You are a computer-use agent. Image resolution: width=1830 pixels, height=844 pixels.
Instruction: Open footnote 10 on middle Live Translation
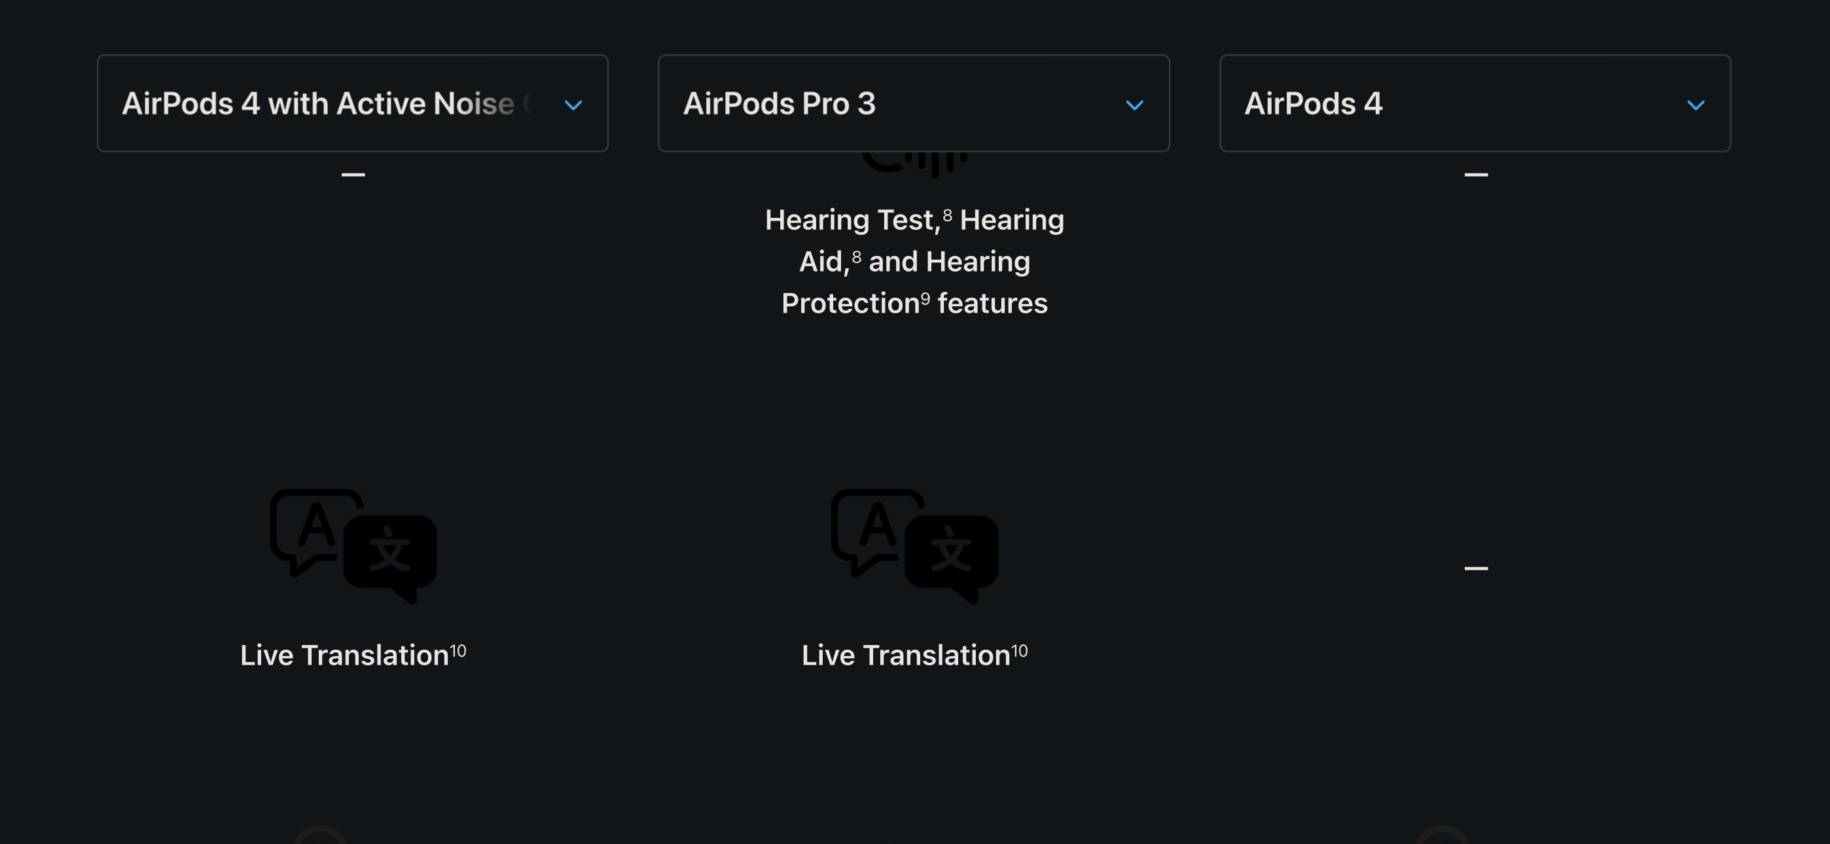tap(1020, 651)
